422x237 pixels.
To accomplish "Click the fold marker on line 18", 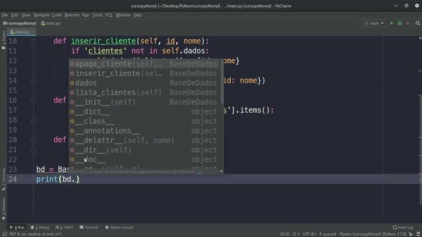I will 34,120.
